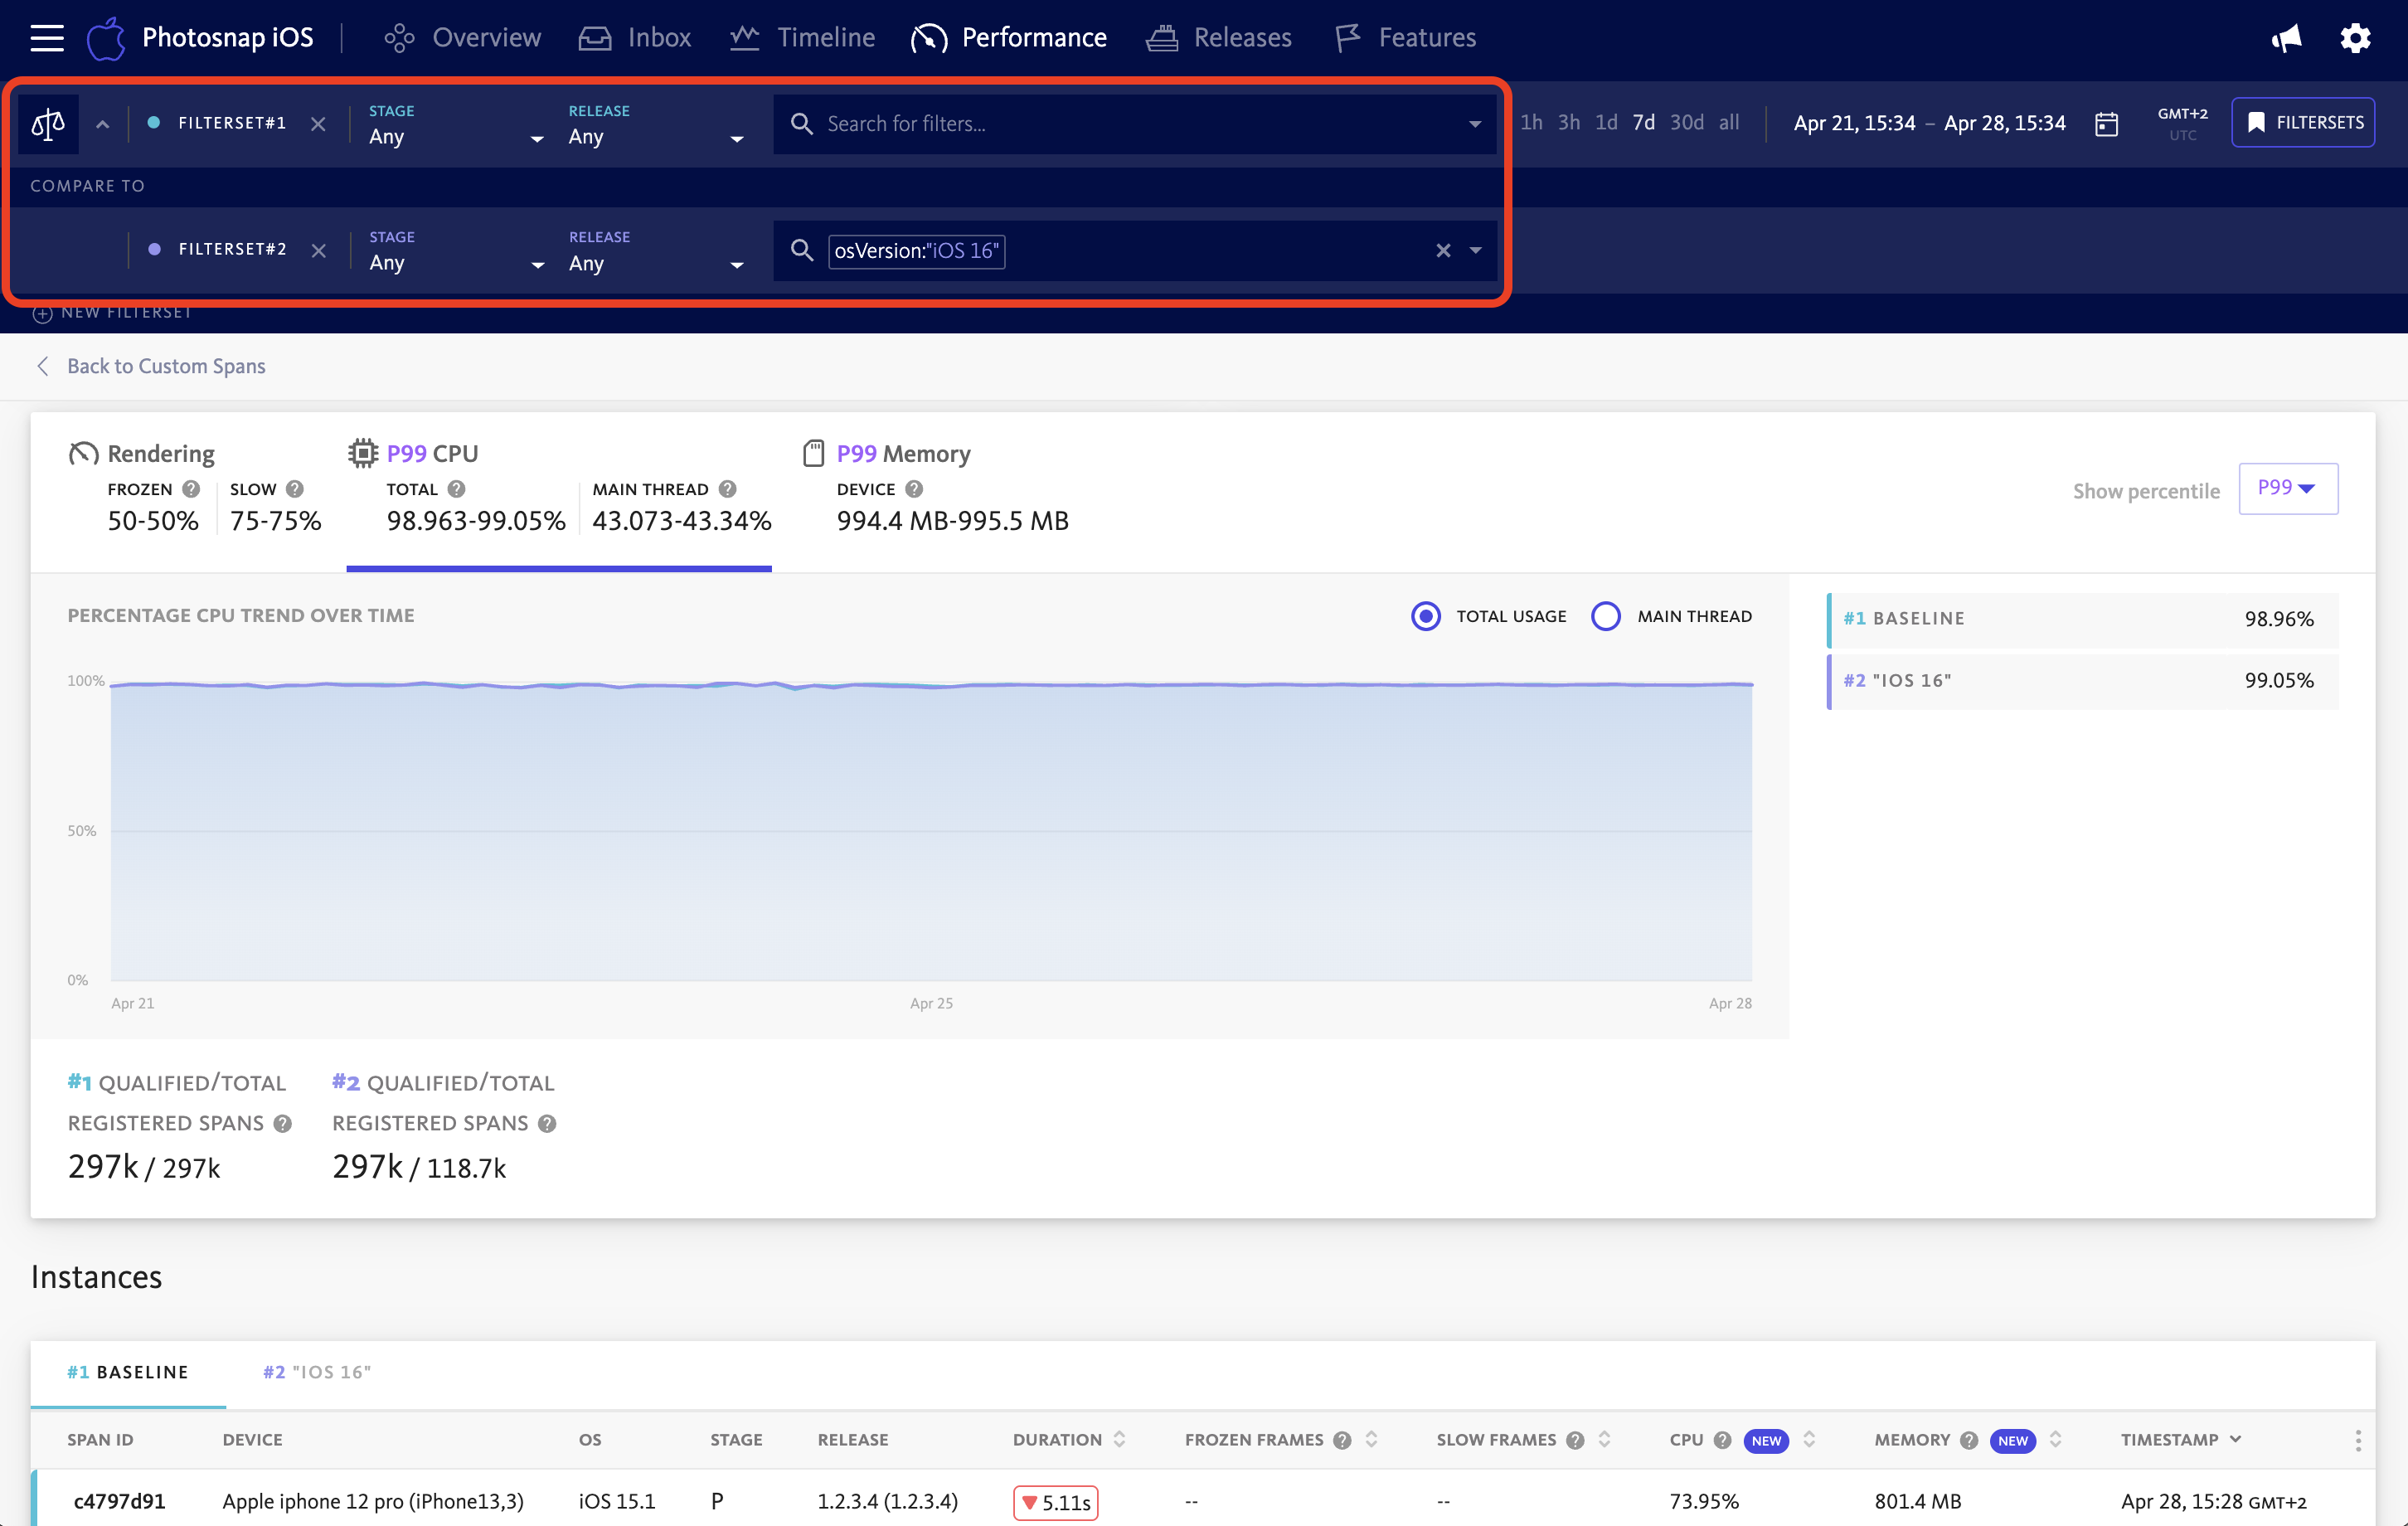Open the Releases tab
Screen dimensions: 2408x1526
click(x=1218, y=38)
